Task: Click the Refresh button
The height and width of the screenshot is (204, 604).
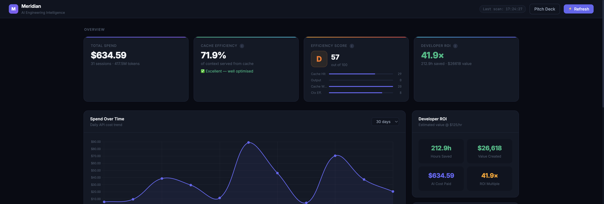Action: coord(579,9)
